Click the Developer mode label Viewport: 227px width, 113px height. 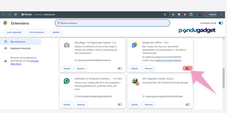(x=208, y=23)
